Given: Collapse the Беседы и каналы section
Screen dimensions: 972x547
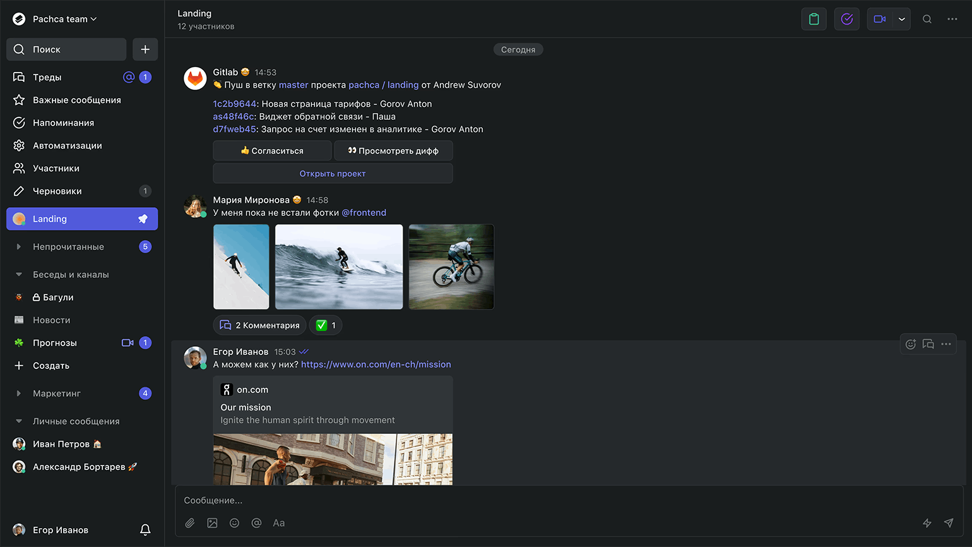Looking at the screenshot, I should coord(19,275).
